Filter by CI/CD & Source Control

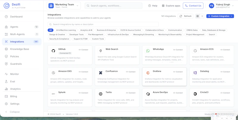click(131, 30)
